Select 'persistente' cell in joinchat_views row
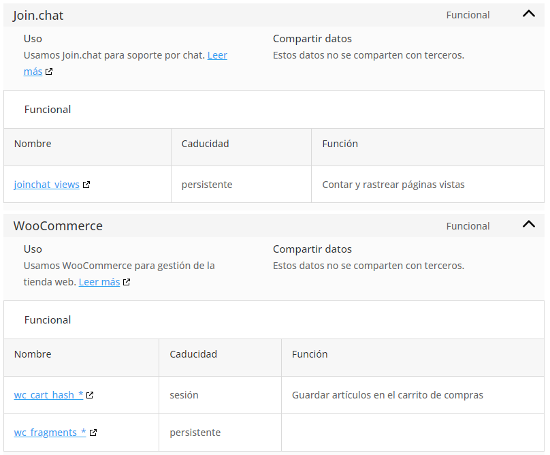 pyautogui.click(x=241, y=185)
